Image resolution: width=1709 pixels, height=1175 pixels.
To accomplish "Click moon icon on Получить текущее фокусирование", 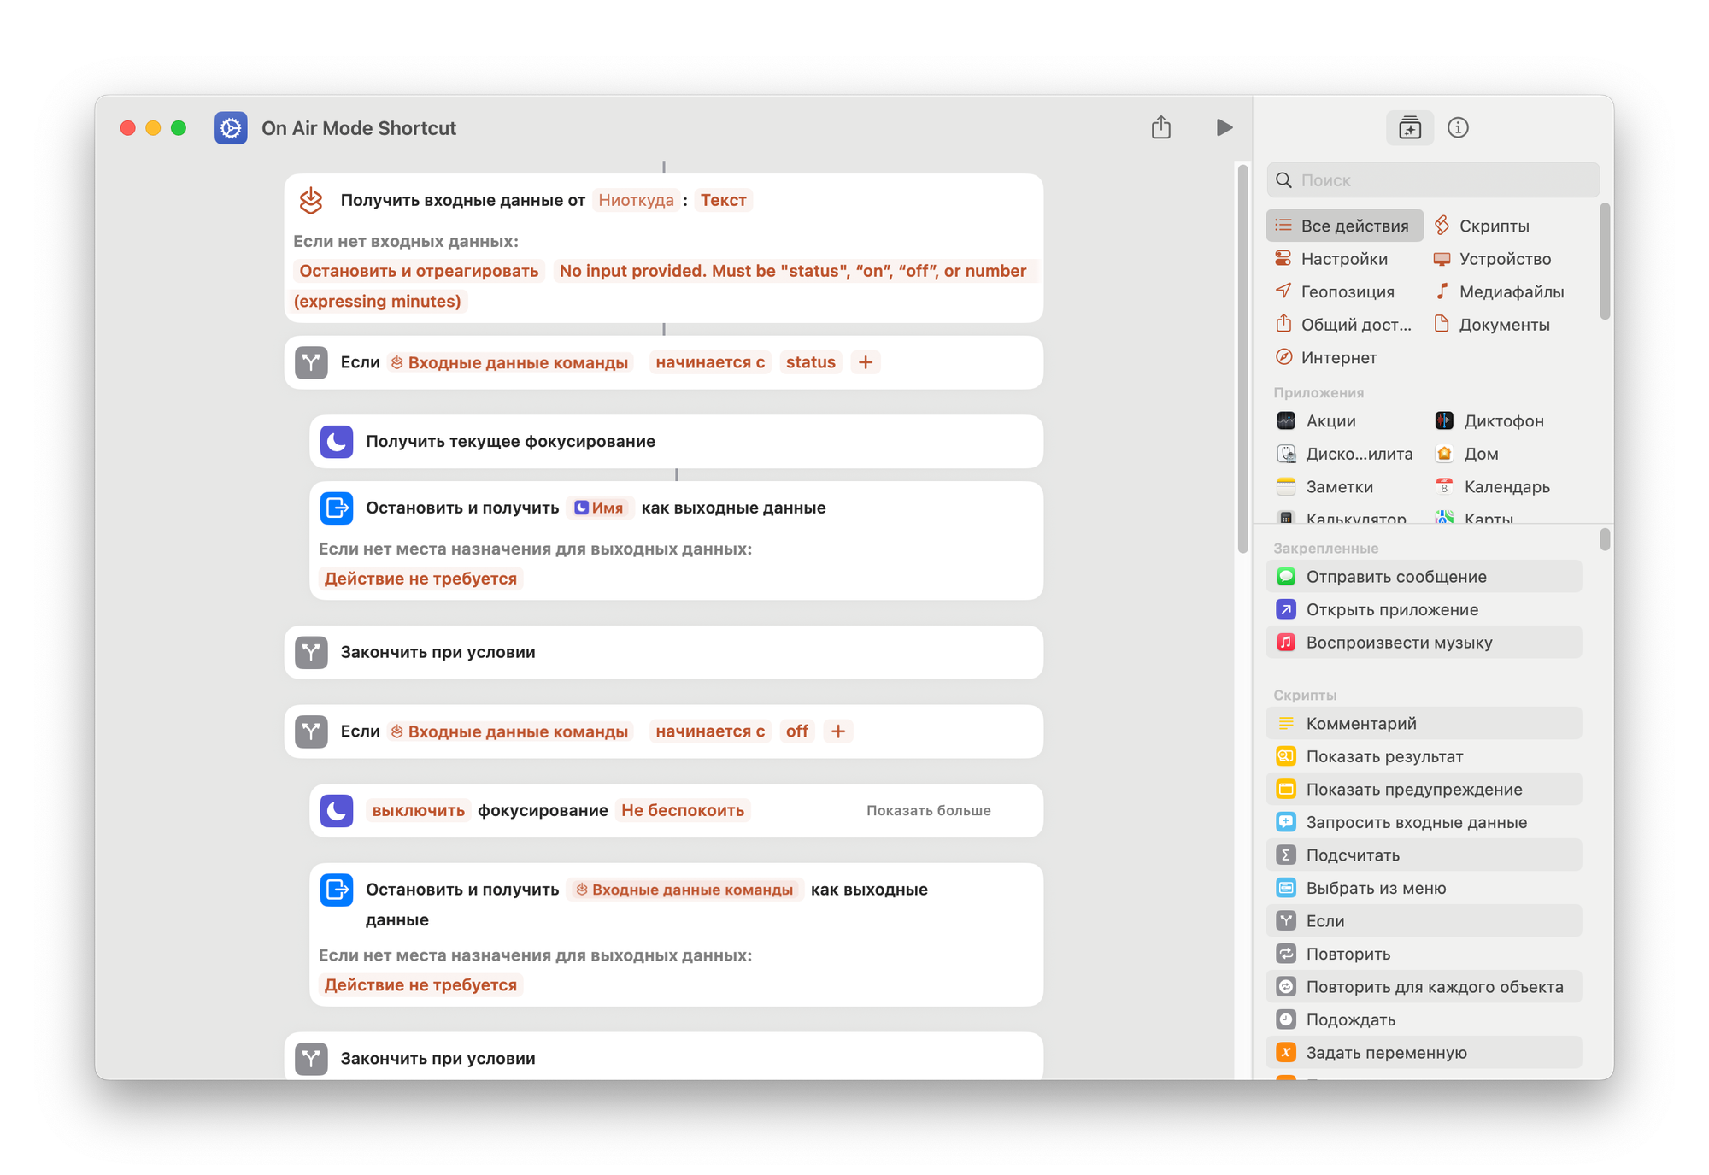I will pos(337,442).
